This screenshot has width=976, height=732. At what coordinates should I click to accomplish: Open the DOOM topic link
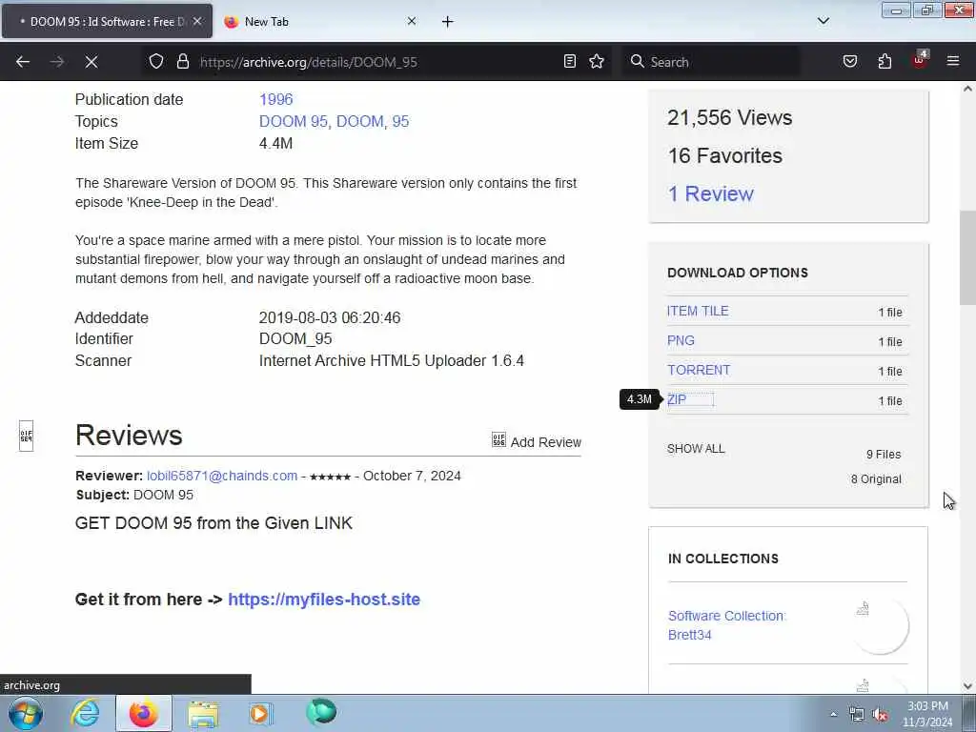point(359,121)
